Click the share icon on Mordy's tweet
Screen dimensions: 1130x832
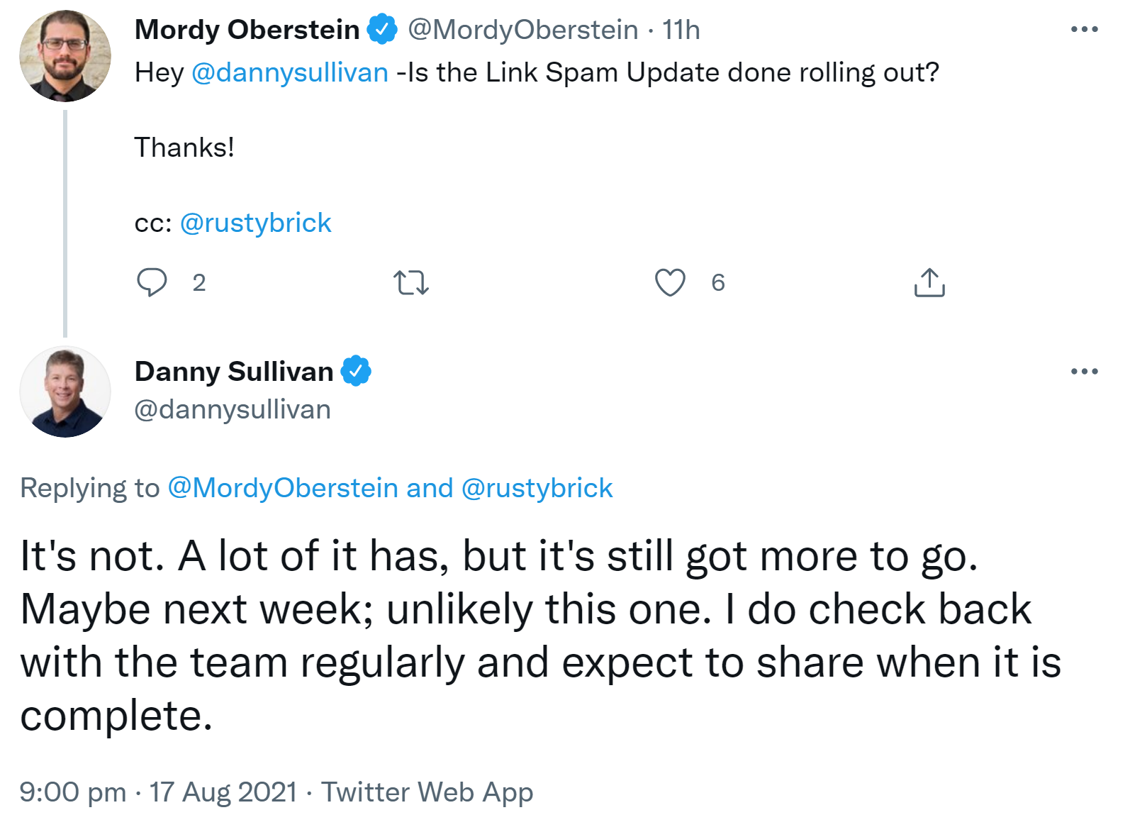(929, 282)
